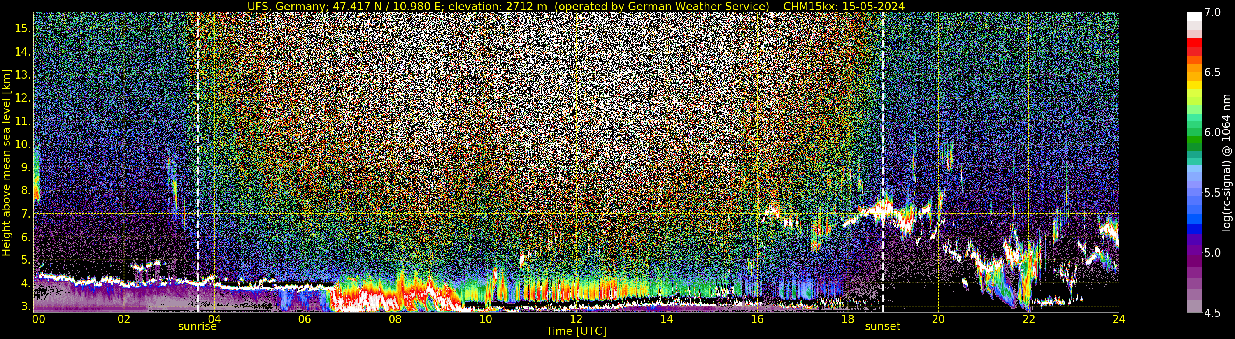Click the x-axis tick label '22'
The image size is (1235, 339).
pos(1028,319)
